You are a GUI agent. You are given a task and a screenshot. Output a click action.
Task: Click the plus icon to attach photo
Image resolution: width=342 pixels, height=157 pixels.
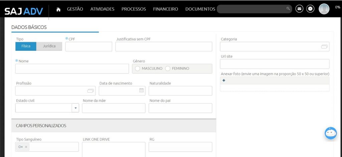click(224, 81)
